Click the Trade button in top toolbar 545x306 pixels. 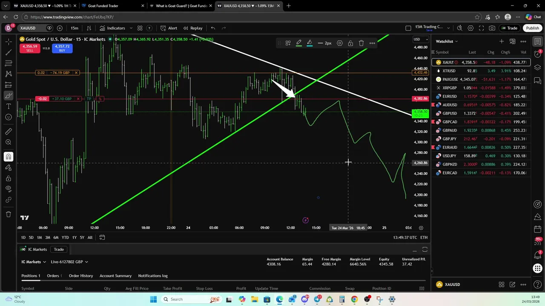click(509, 28)
